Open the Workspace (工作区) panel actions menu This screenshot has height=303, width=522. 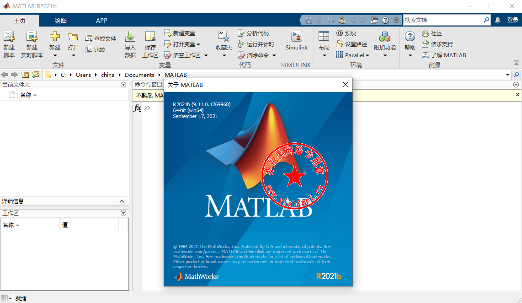(x=123, y=213)
